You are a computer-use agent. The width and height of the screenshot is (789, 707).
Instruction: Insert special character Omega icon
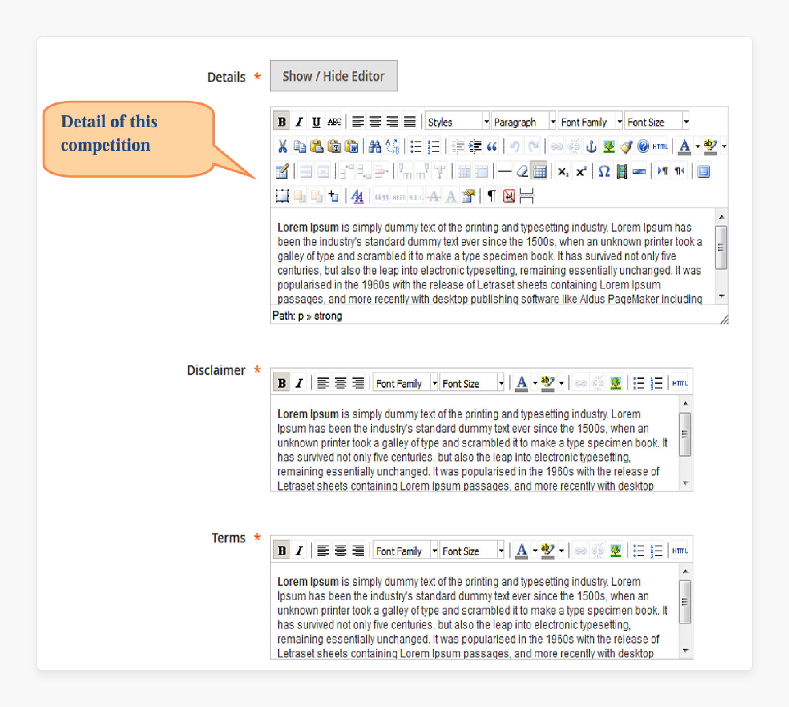pos(604,171)
